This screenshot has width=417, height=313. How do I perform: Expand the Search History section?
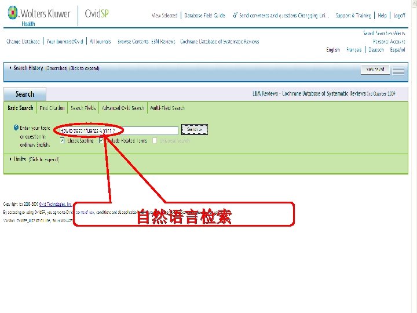point(54,68)
